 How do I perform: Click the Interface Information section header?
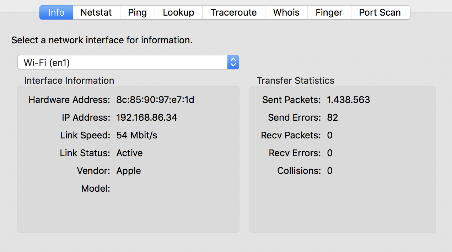[69, 81]
